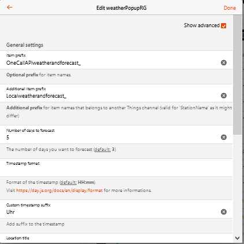Click the scrollbar down arrow
244x244 pixels.
[x=237, y=238]
